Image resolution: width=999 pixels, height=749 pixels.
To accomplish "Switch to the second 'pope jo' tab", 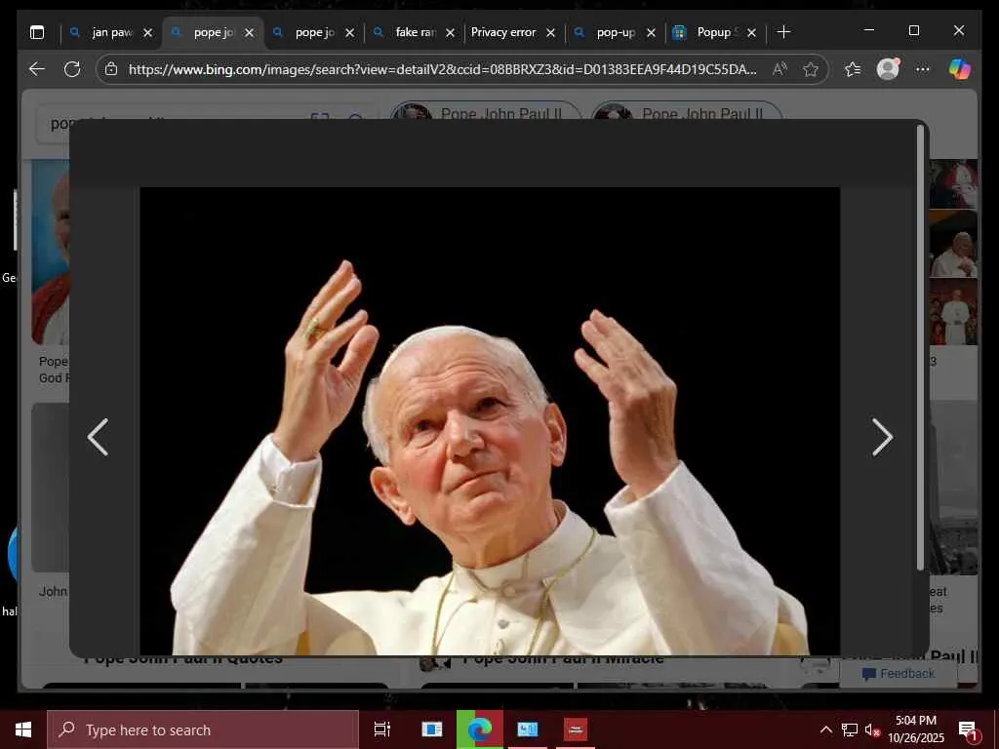I will (x=314, y=32).
